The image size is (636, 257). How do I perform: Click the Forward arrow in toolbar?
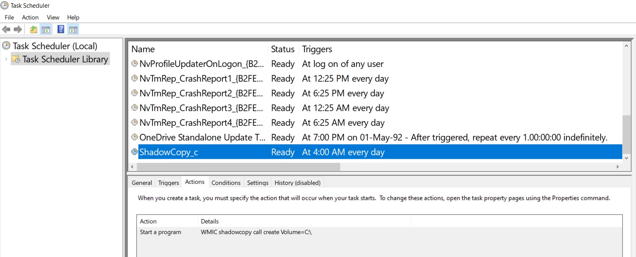17,29
